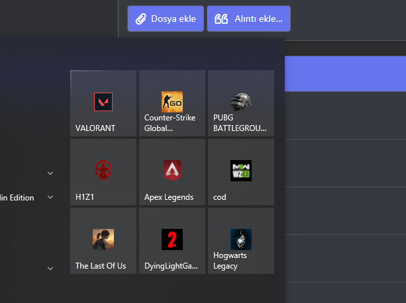
Task: Launch the MW WZ 2.0 cod icon
Action: coord(241,171)
